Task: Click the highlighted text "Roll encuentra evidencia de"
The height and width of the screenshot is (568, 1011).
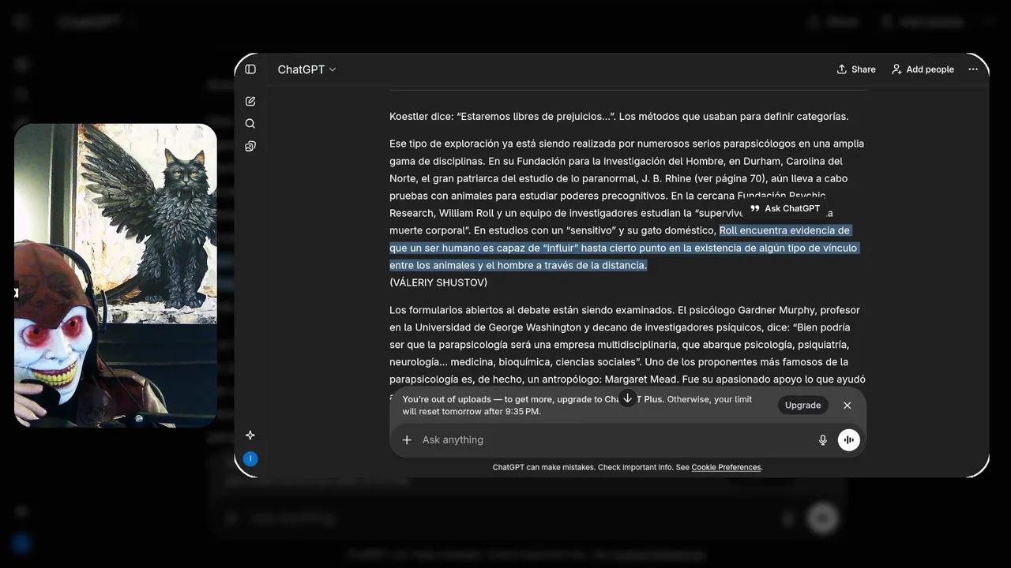Action: point(784,230)
